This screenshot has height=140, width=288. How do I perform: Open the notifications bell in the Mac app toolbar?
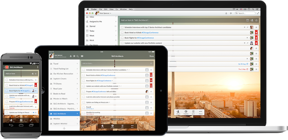click(226, 13)
